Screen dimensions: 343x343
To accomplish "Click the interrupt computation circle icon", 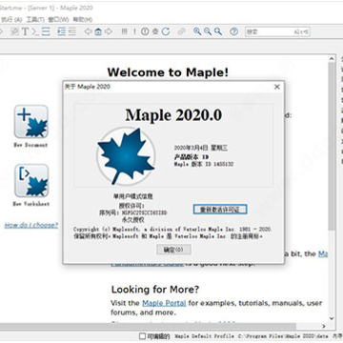I will 145,31.
